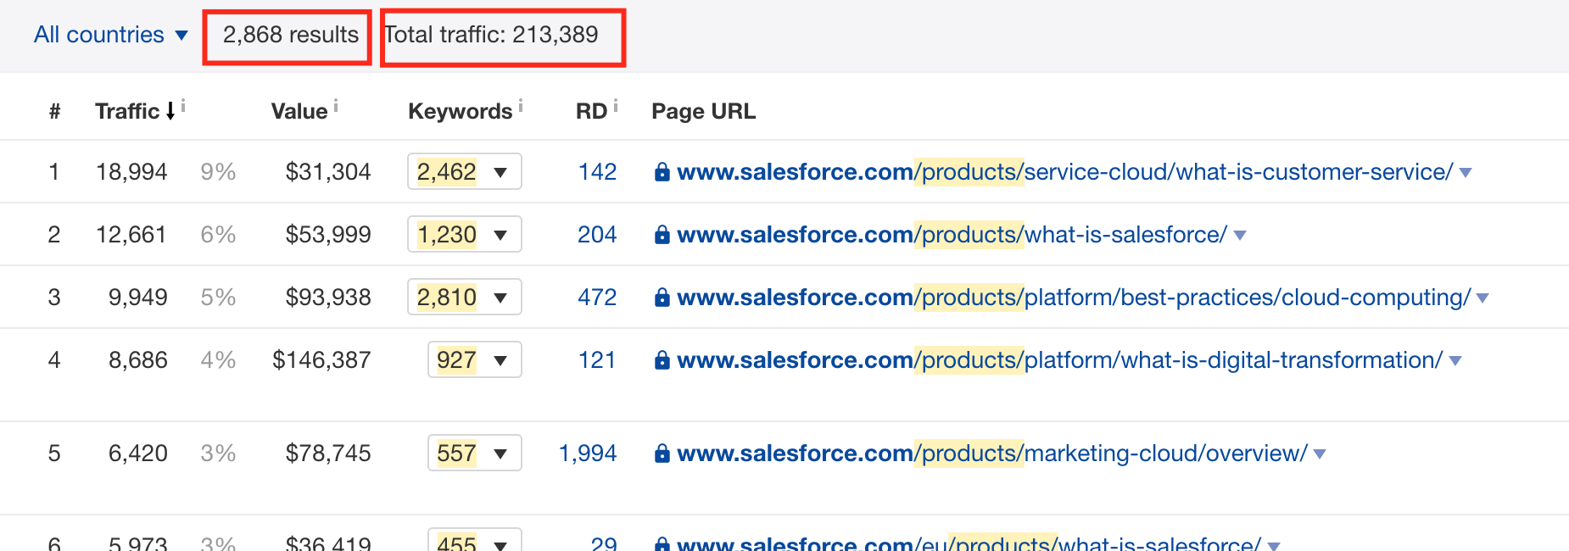Open caret menu after marketing-cloud overview URL

click(1320, 454)
